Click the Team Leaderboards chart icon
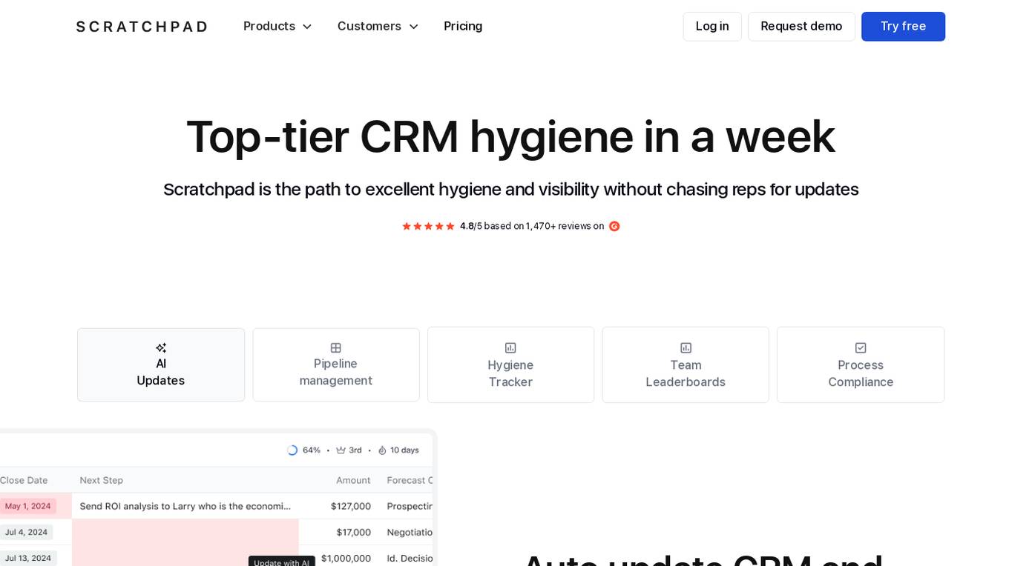This screenshot has height=566, width=1009. coord(686,347)
